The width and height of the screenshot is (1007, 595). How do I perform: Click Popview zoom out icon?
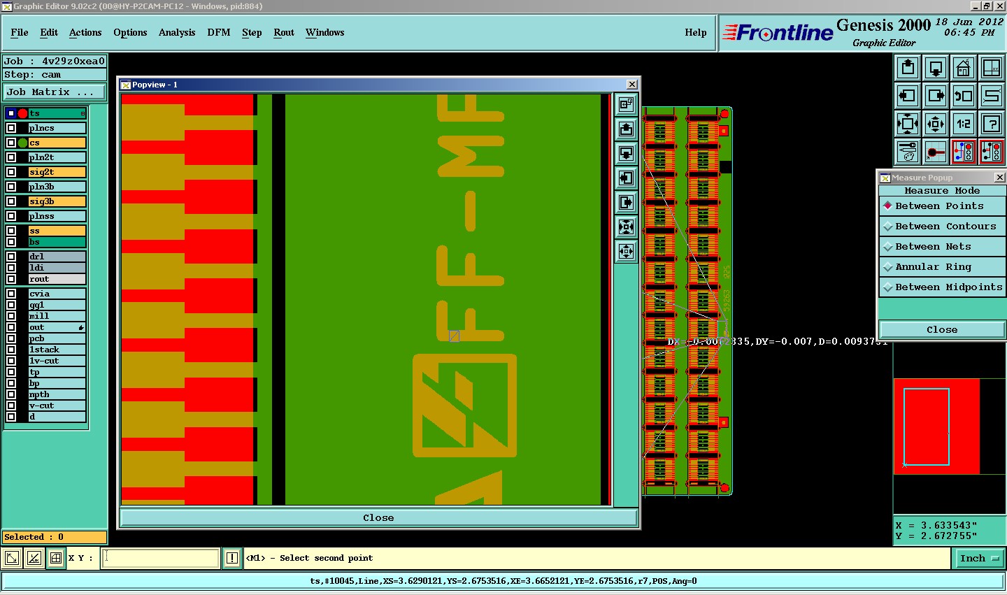point(626,251)
